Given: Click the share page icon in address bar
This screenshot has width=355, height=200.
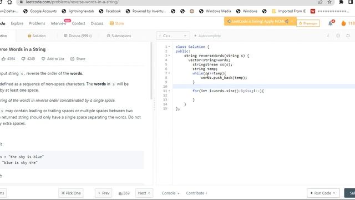Looking at the screenshot, I should pos(320,2).
